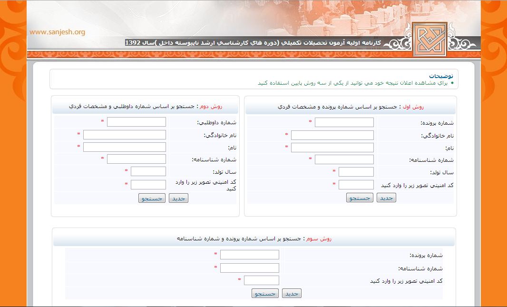The width and height of the screenshot is (507, 307).
Task: Click the توضیحات heading text
Action: 441,76
